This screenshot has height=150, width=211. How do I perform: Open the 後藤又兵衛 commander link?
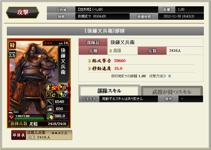[x=36, y=132]
